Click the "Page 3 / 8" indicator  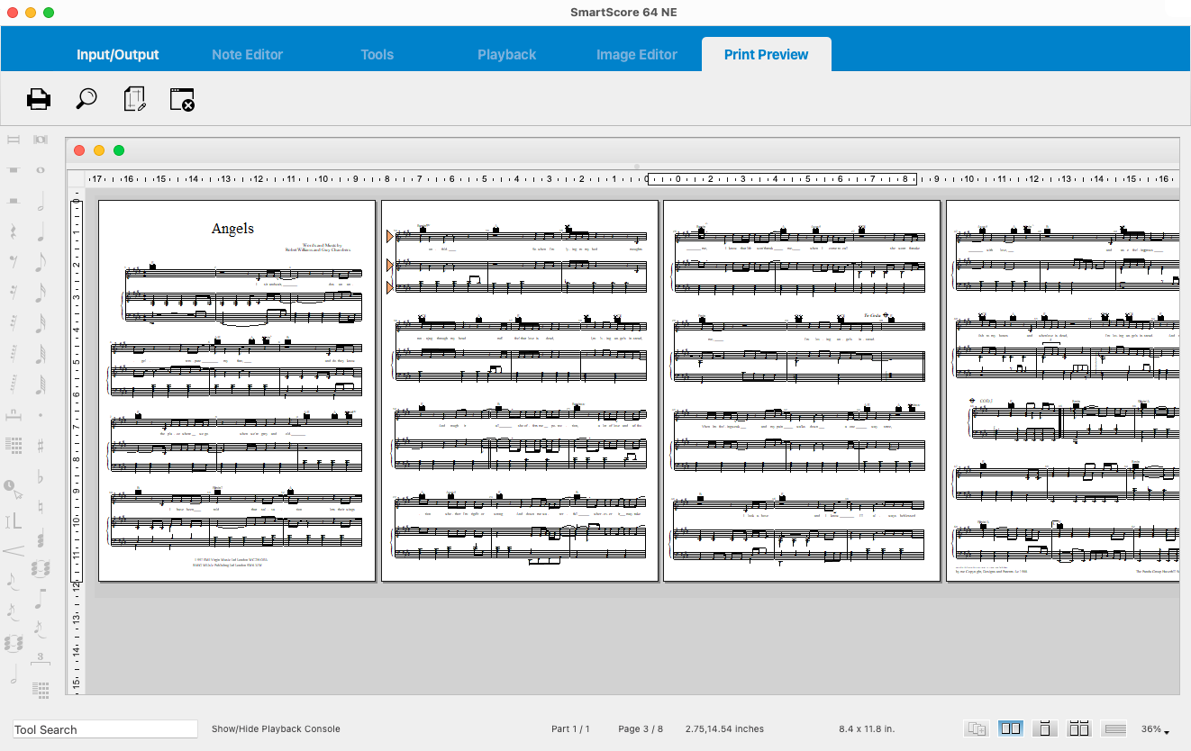641,729
